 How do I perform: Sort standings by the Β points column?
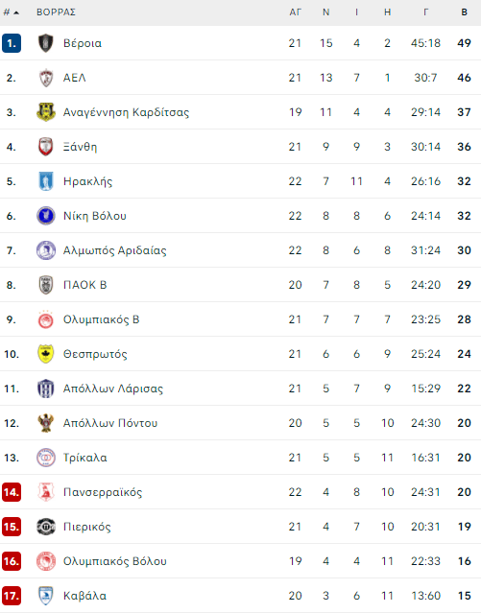[x=464, y=12]
